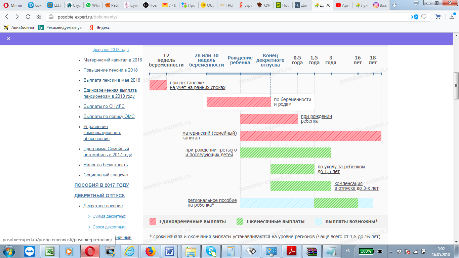Open Программа Семейный автомобиль link

[108, 152]
